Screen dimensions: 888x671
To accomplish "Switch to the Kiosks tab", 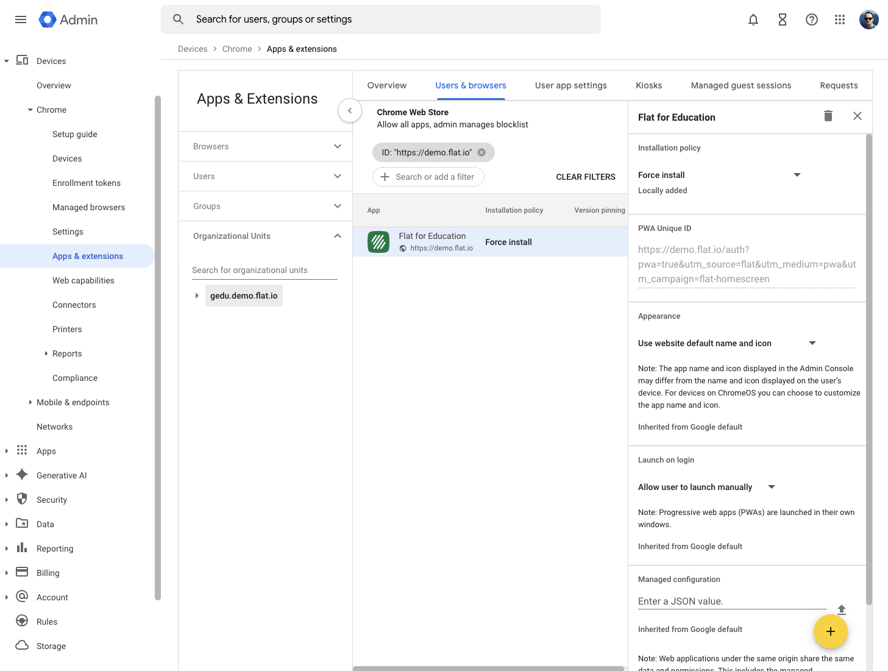I will pyautogui.click(x=648, y=85).
